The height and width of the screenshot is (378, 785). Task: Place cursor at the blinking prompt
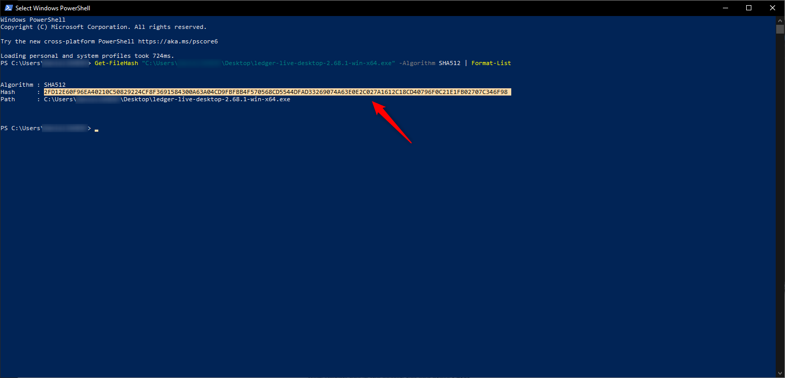[96, 129]
